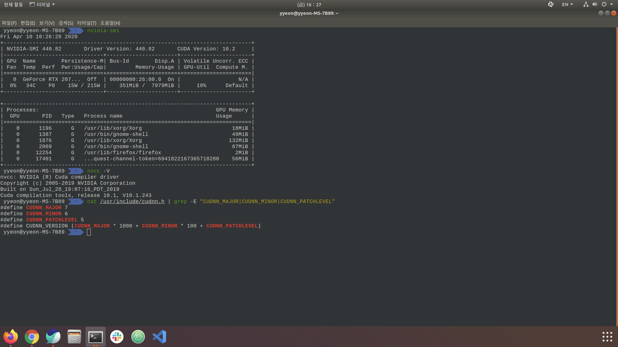Open Firefox from the dock
This screenshot has height=347, width=618.
11,337
